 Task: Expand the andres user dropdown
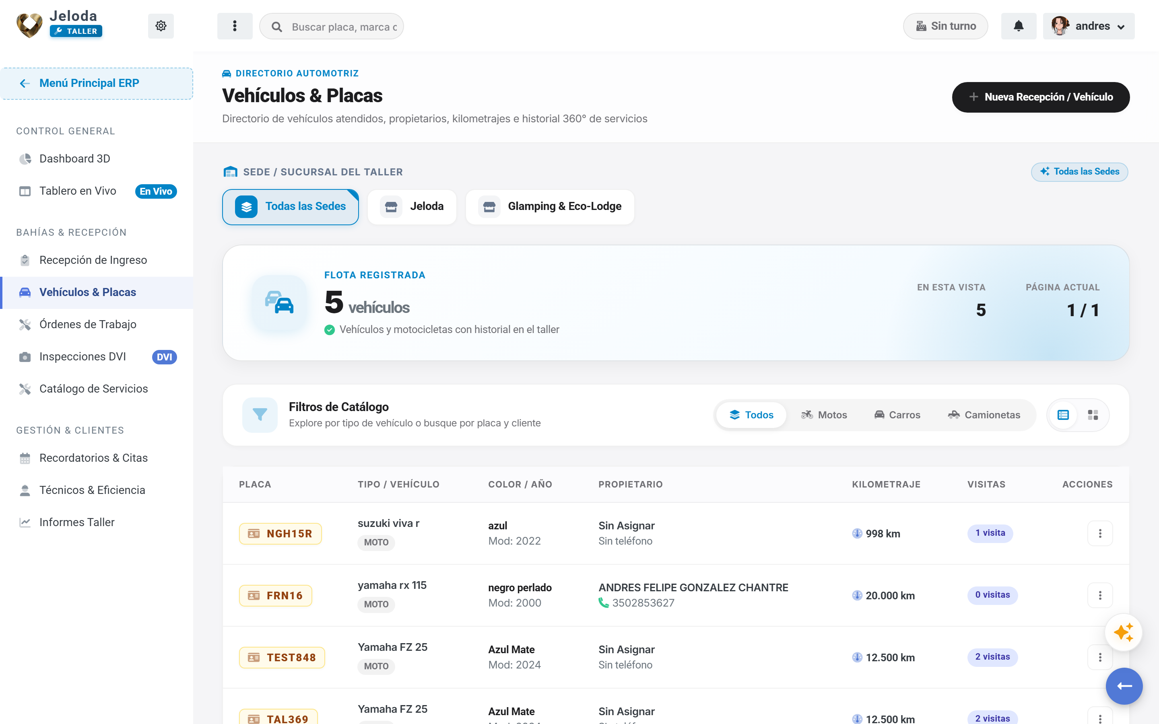(x=1089, y=26)
